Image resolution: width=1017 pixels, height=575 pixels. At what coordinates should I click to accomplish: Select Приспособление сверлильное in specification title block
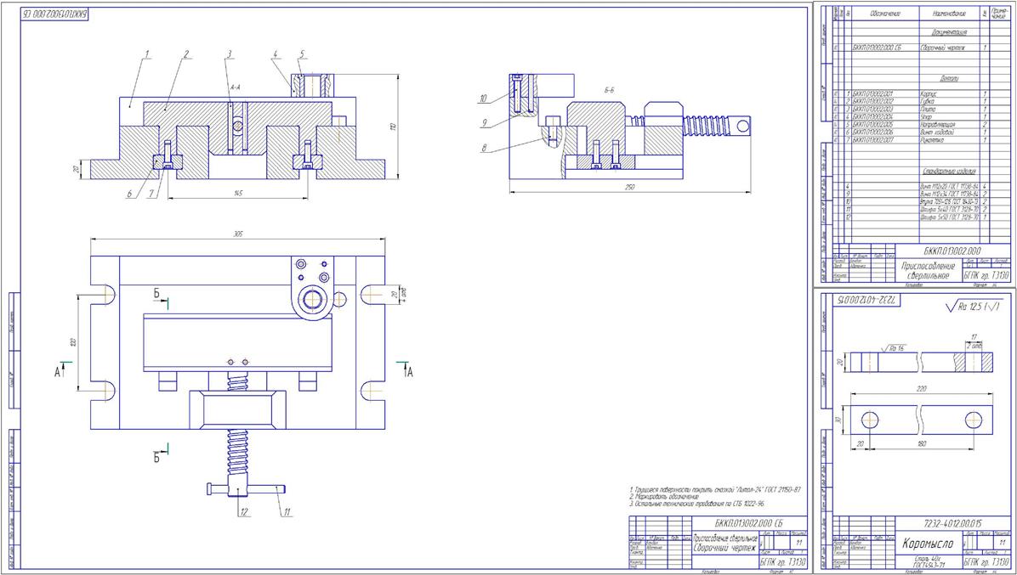[x=928, y=271]
